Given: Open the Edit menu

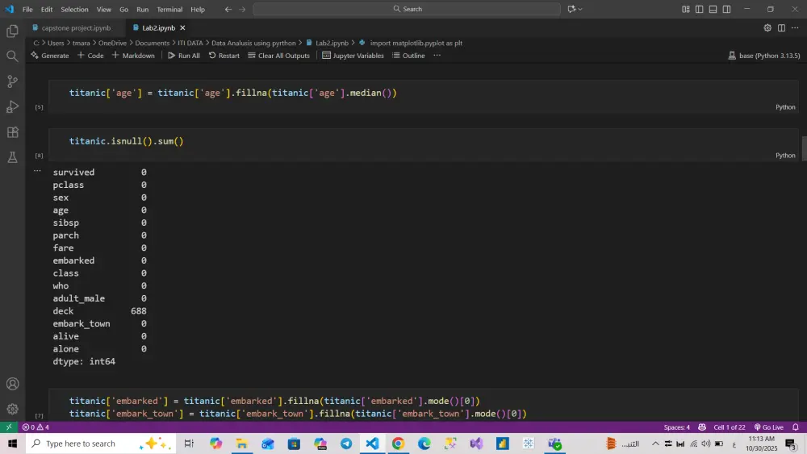Looking at the screenshot, I should pyautogui.click(x=46, y=9).
